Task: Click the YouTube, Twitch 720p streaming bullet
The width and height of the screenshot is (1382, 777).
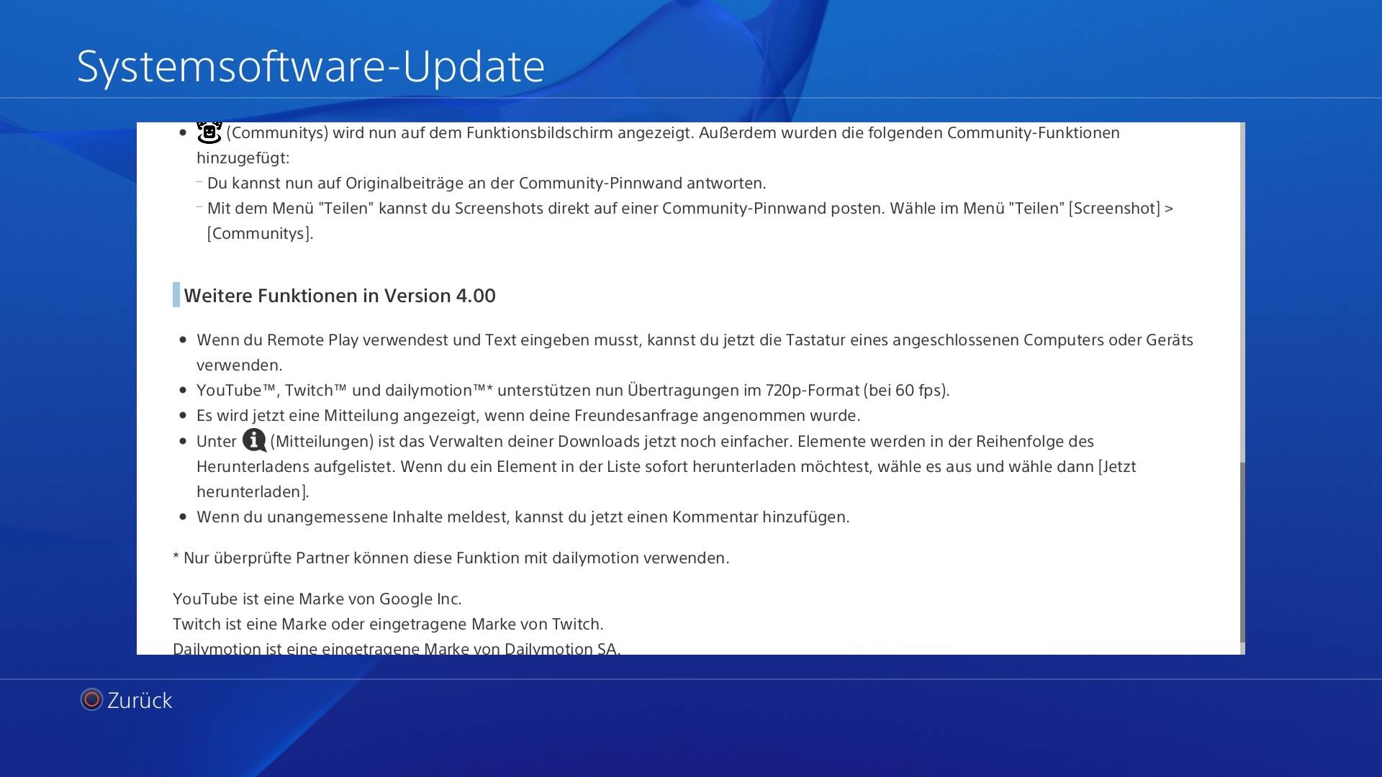Action: pyautogui.click(x=573, y=391)
